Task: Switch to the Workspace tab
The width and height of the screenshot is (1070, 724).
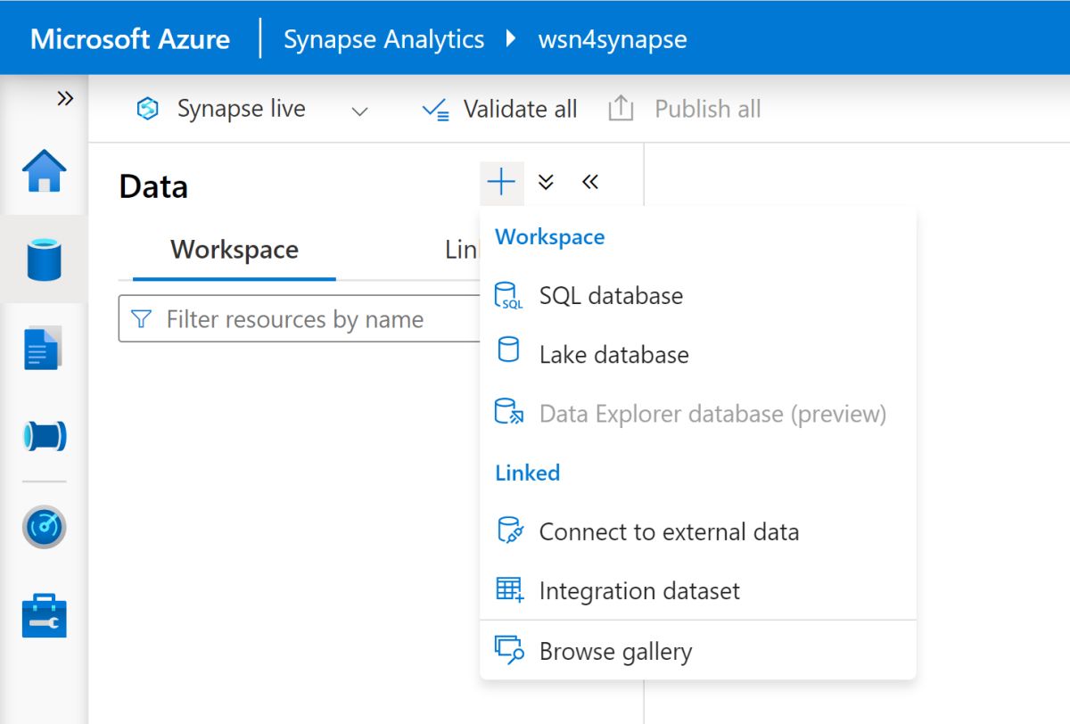Action: pos(235,250)
